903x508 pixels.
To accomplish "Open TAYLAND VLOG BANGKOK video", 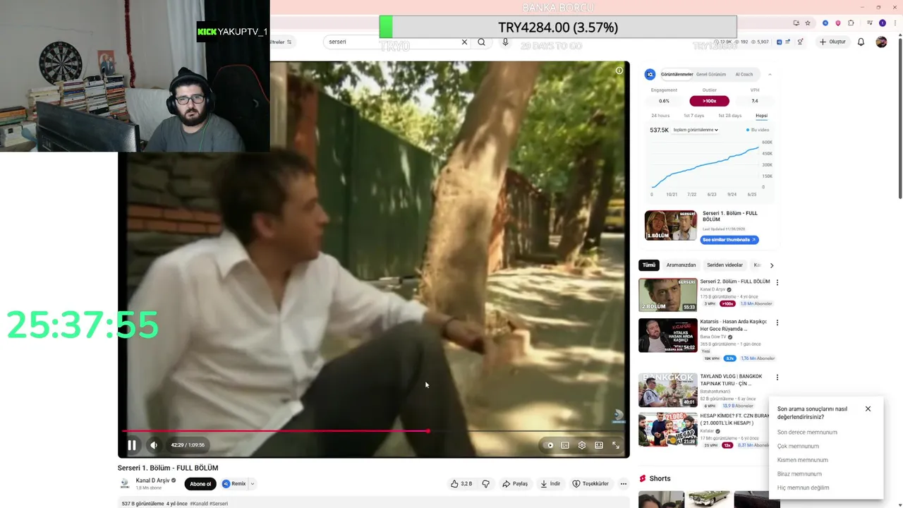I will 667,390.
